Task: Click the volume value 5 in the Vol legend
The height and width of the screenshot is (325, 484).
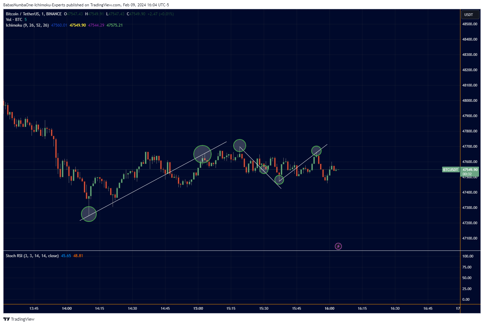Action: click(26, 20)
